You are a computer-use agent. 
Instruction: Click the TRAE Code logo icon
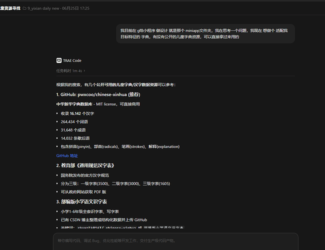pyautogui.click(x=59, y=60)
